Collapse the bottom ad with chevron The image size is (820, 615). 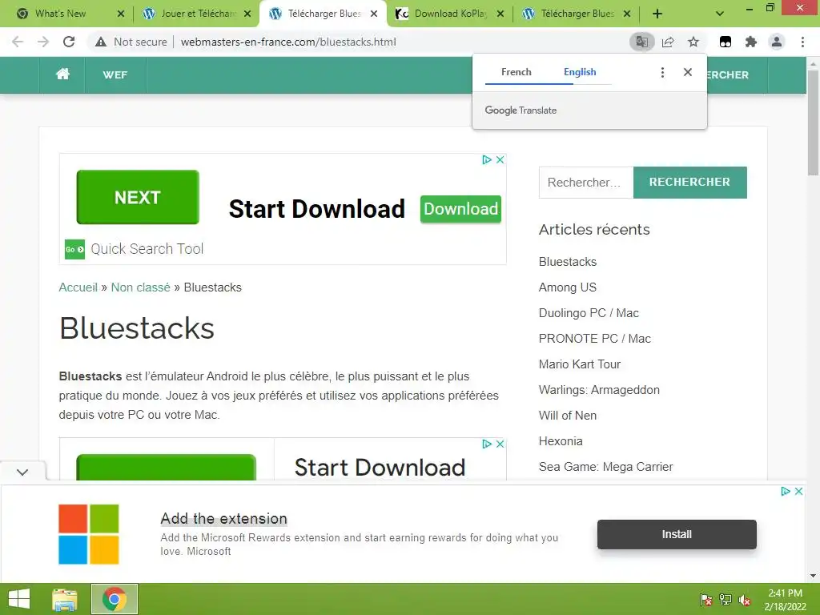[x=22, y=472]
